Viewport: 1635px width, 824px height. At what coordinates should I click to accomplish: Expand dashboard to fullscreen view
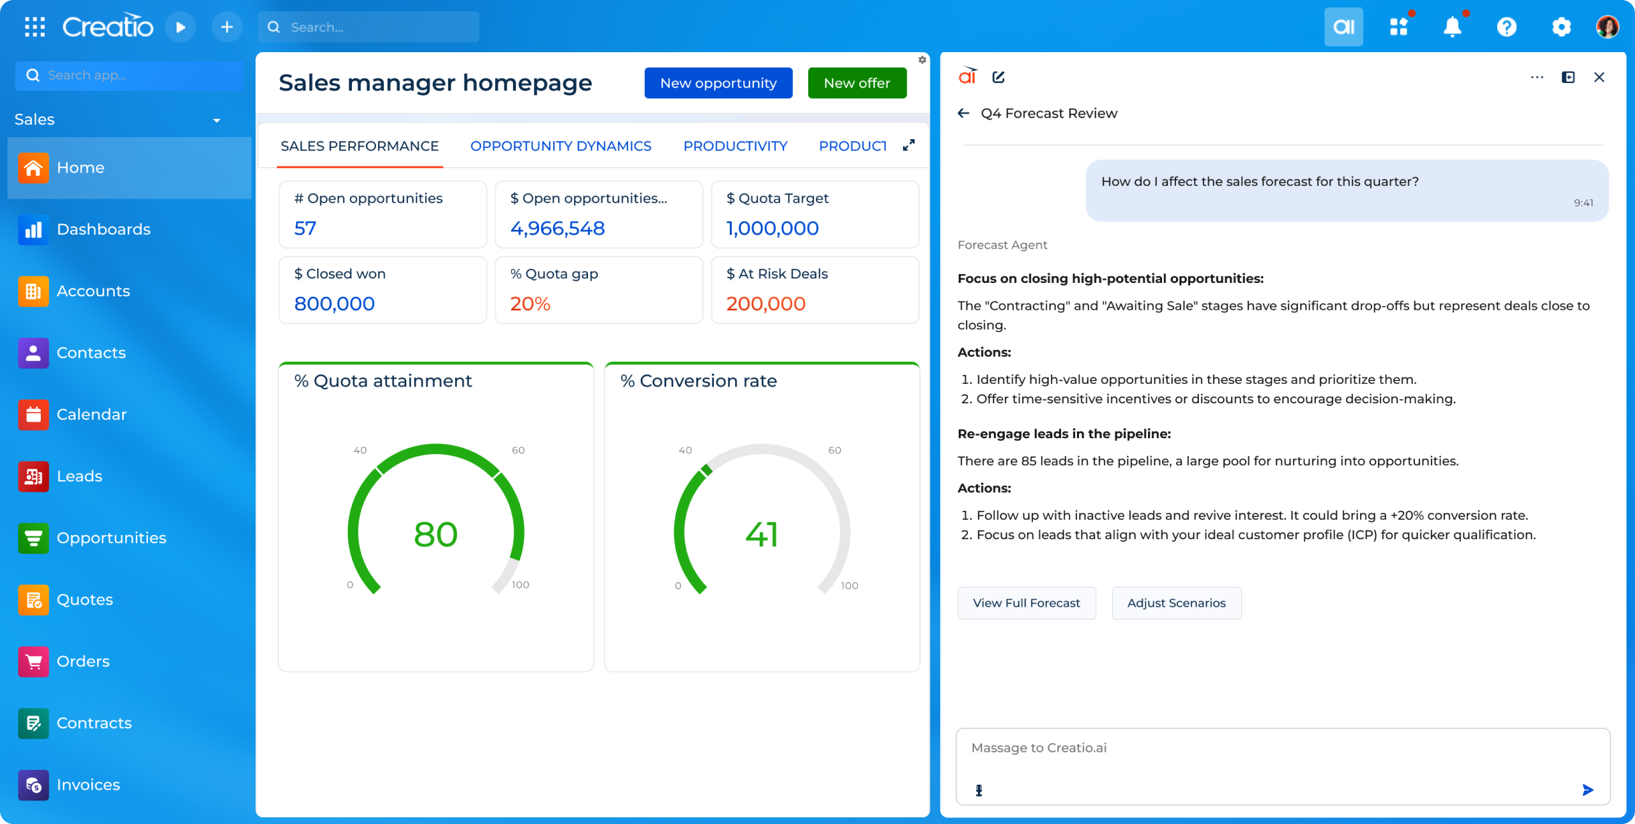[908, 144]
